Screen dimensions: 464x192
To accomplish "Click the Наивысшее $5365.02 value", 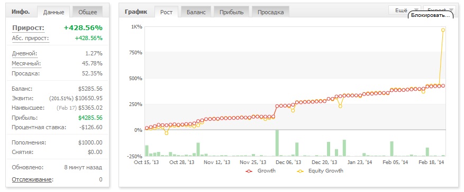I will coord(90,108).
